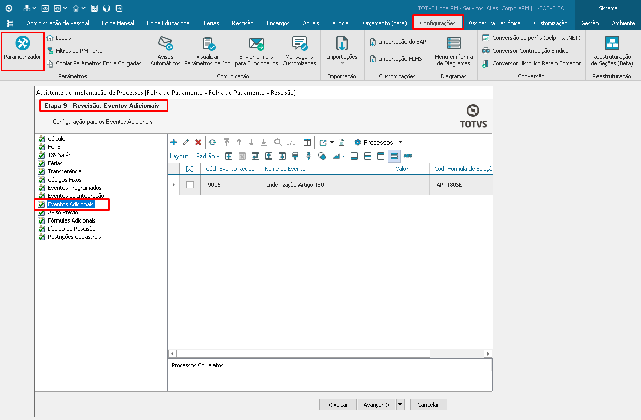This screenshot has width=641, height=420.
Task: Switch to the Rescisão ribbon tab
Action: click(243, 23)
